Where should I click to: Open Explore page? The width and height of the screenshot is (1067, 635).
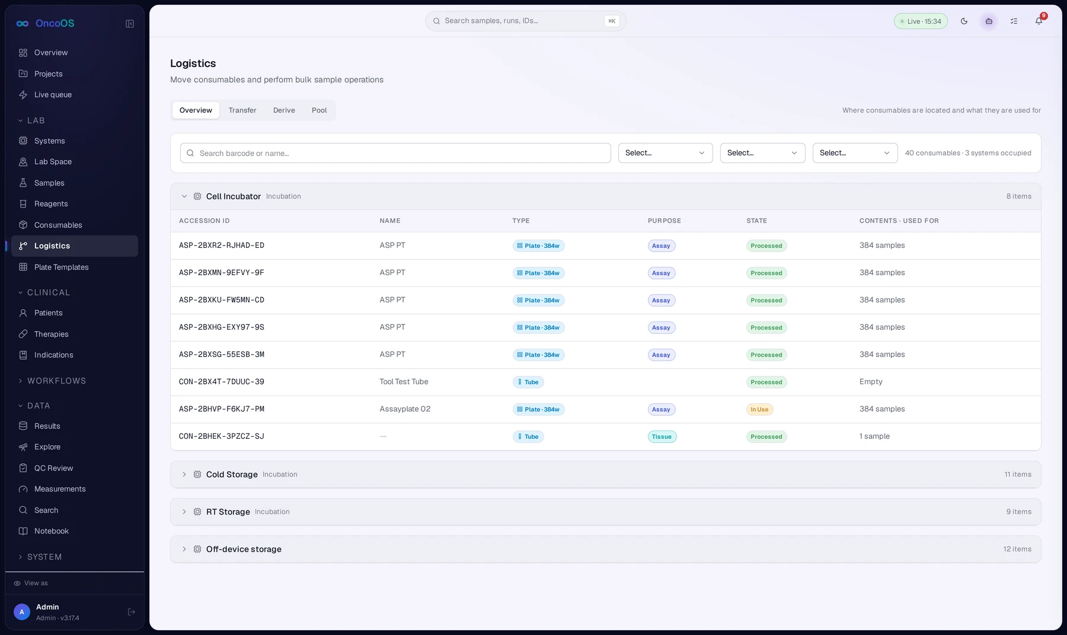(75, 447)
